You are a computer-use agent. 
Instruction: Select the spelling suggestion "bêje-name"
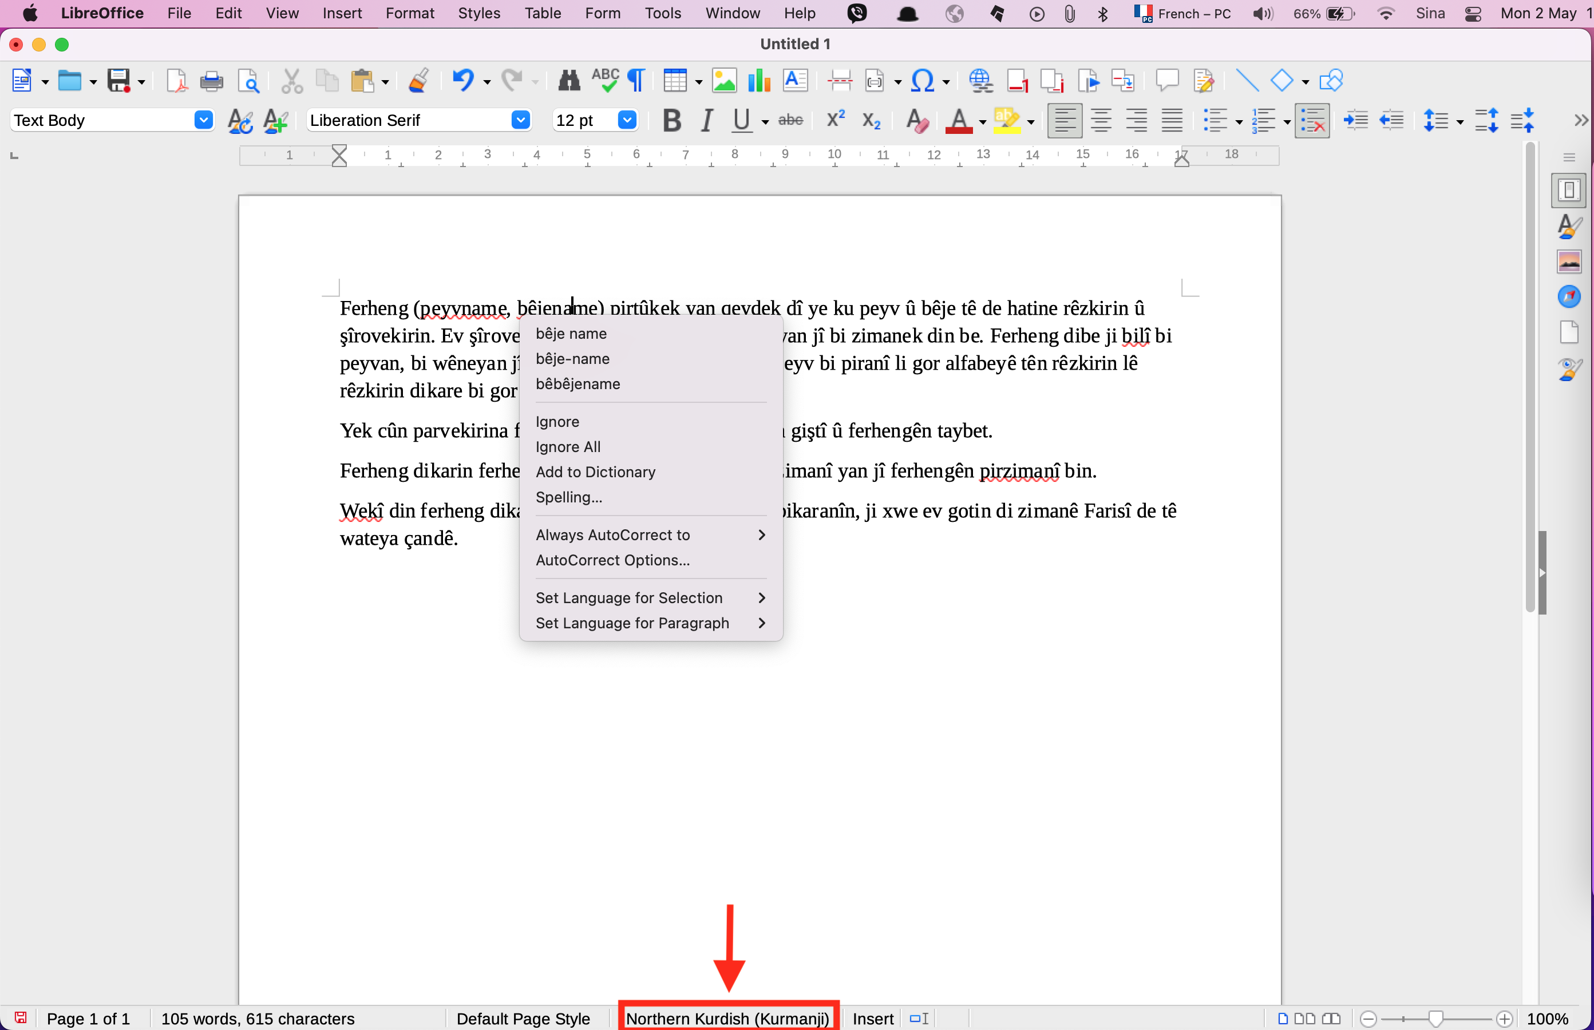coord(572,359)
